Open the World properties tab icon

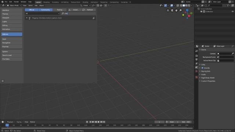(x=196, y=71)
